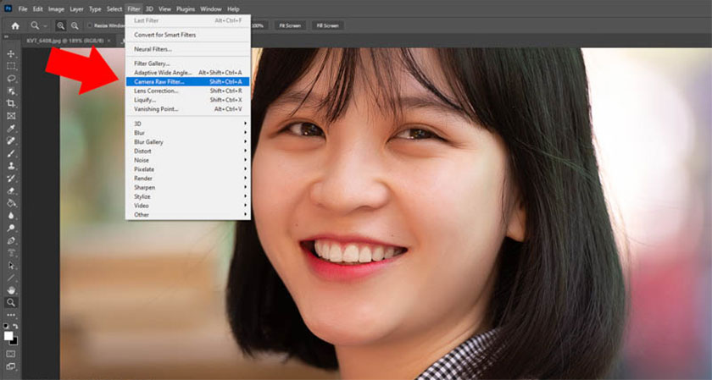
Task: Expand the Stylize filter submenu
Action: click(188, 196)
